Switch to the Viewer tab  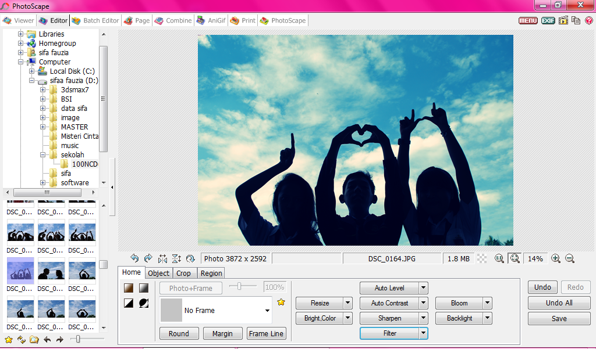(x=18, y=20)
